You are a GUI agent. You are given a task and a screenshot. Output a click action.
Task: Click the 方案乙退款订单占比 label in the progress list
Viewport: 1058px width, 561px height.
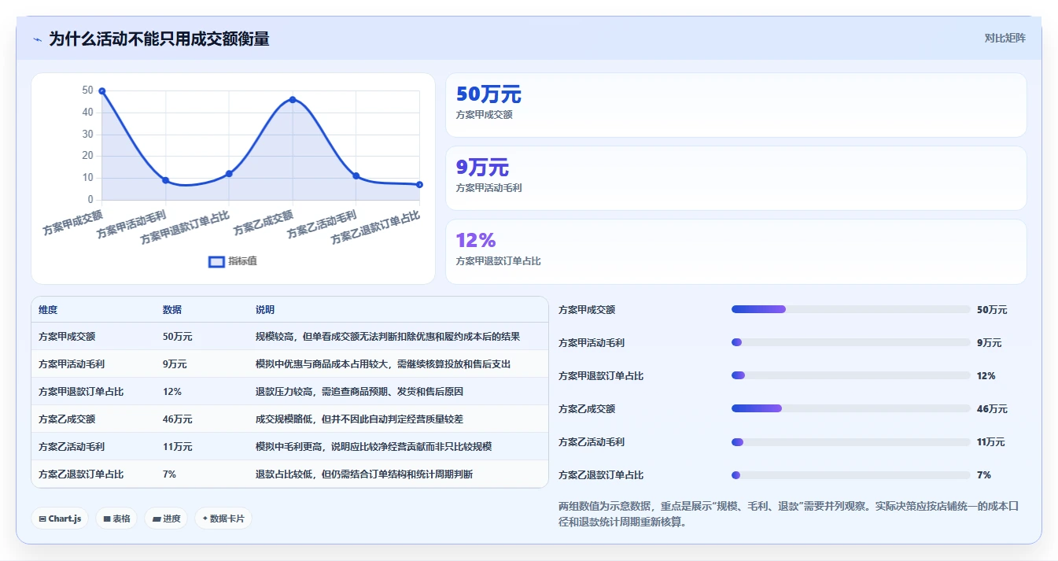click(x=601, y=474)
